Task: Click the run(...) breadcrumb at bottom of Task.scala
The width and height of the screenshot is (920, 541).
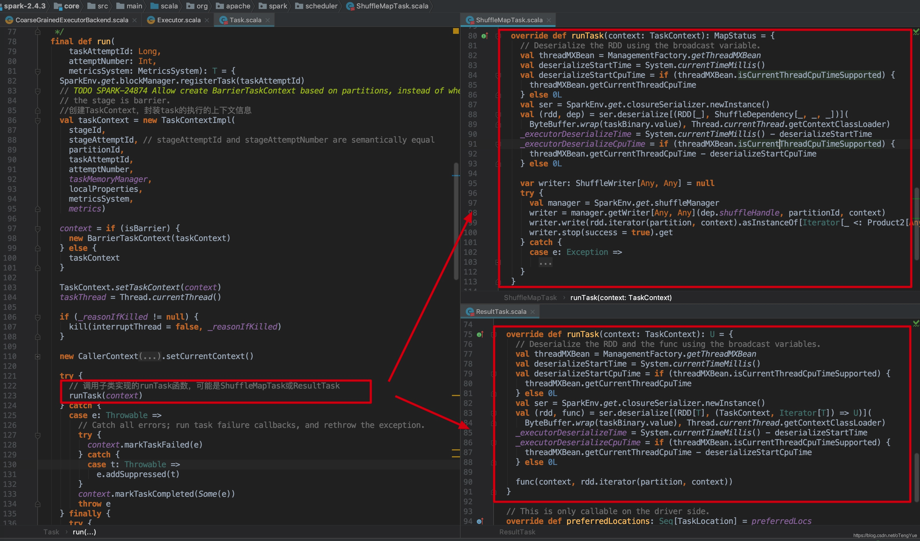Action: [x=84, y=532]
